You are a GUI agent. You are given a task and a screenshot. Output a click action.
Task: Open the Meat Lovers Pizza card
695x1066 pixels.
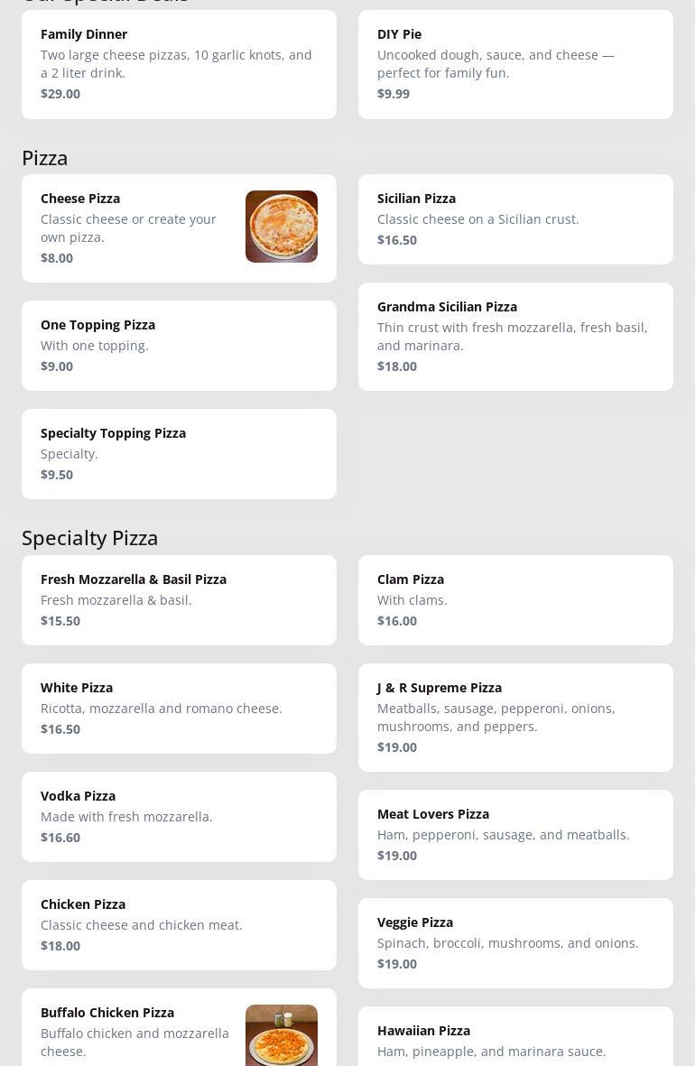(515, 834)
